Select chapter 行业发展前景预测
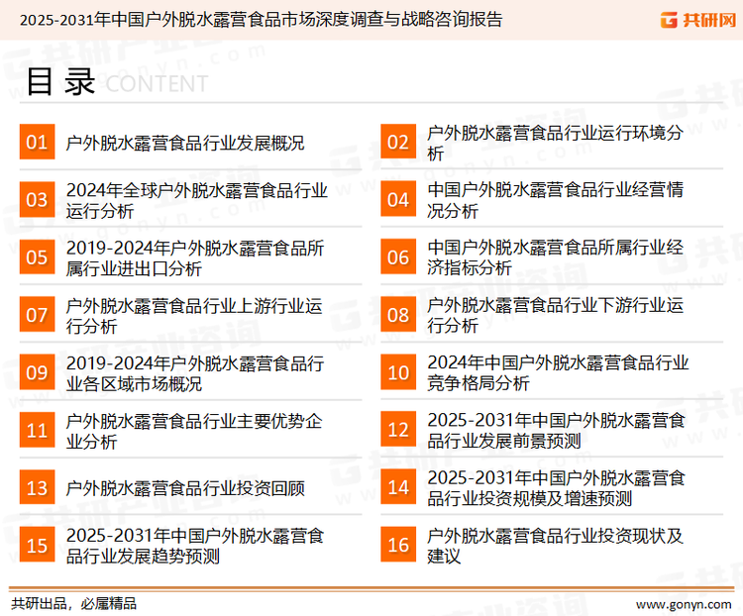This screenshot has width=743, height=616. point(556,430)
